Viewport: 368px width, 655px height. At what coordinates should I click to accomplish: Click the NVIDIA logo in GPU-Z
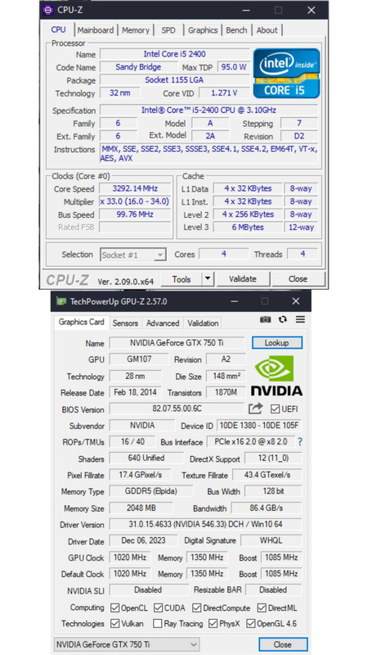point(276,376)
